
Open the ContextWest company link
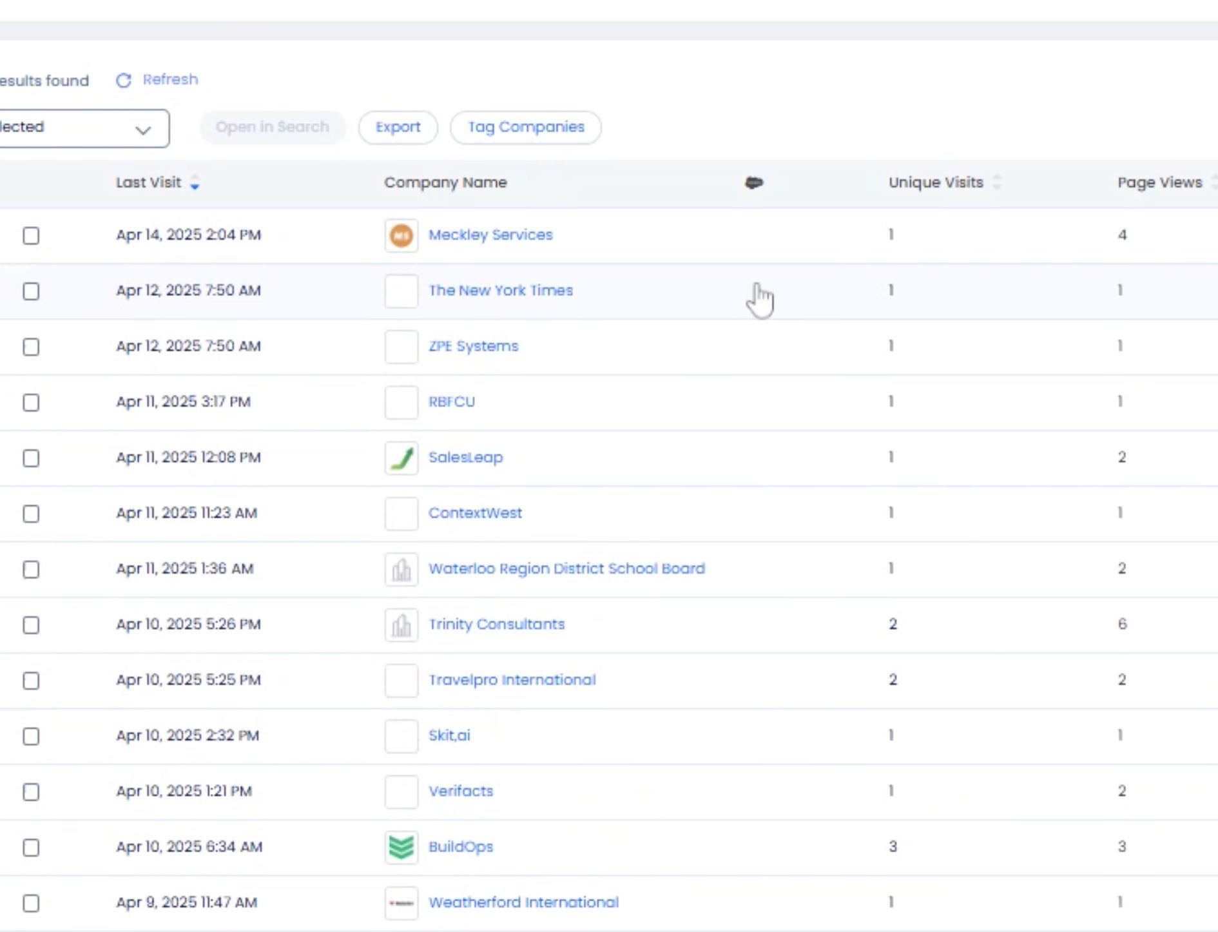pyautogui.click(x=475, y=514)
